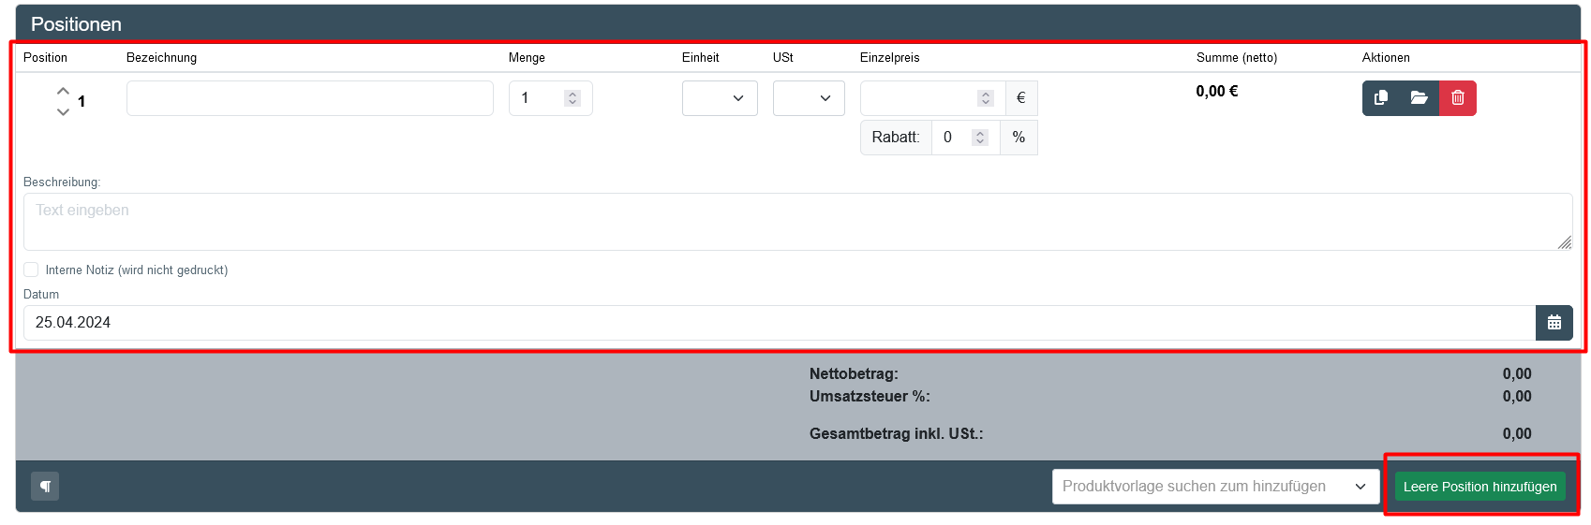1591x525 pixels.
Task: Click Leere Position hinzufügen button
Action: [1479, 487]
